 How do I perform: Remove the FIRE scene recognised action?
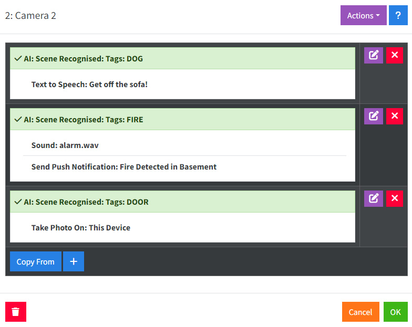395,116
